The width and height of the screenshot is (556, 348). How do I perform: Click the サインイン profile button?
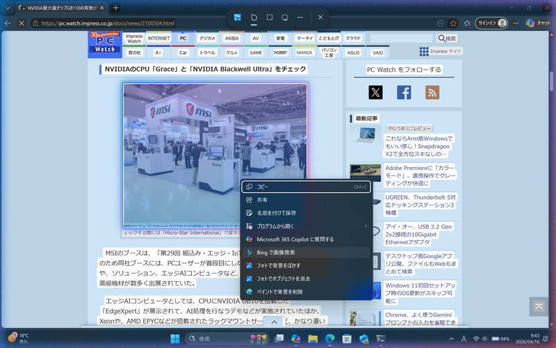pos(491,23)
